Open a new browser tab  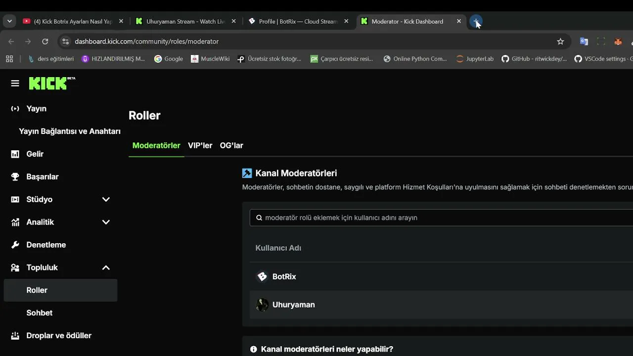[x=476, y=22]
